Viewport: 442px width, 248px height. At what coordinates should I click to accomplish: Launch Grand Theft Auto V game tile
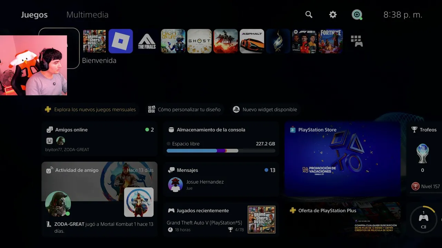pos(95,41)
